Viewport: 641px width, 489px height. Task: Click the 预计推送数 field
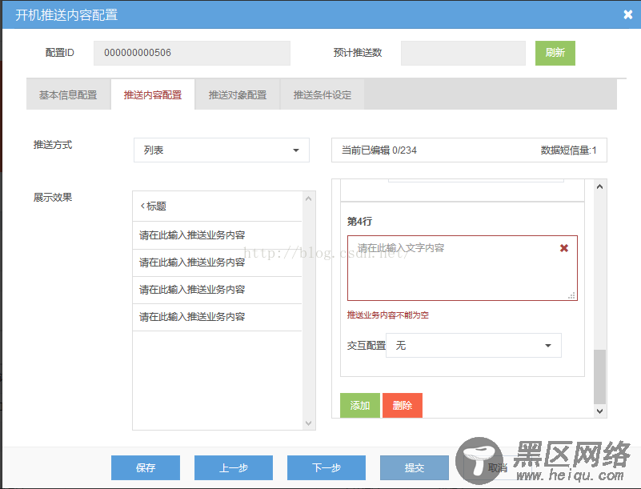pos(463,53)
